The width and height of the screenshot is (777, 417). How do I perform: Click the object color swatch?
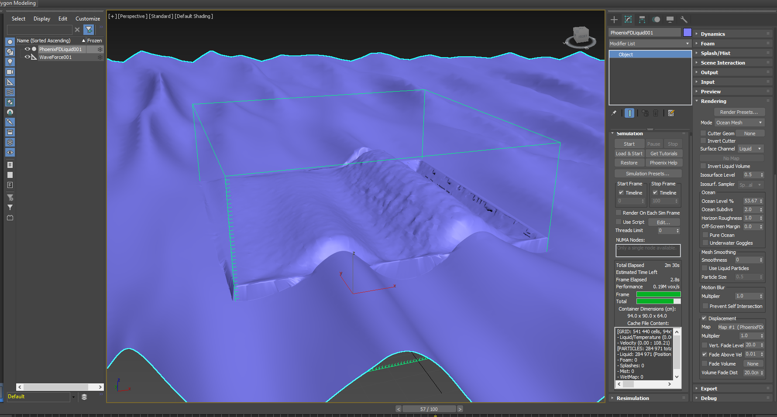(x=687, y=32)
